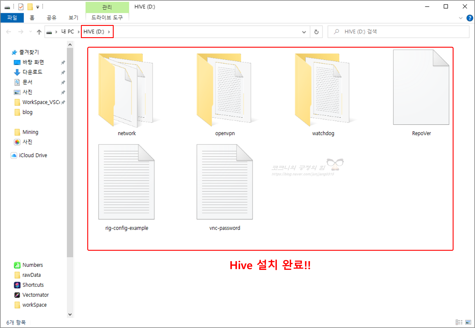This screenshot has width=475, height=328.
Task: Go forward with the forward arrow
Action: pyautogui.click(x=21, y=32)
